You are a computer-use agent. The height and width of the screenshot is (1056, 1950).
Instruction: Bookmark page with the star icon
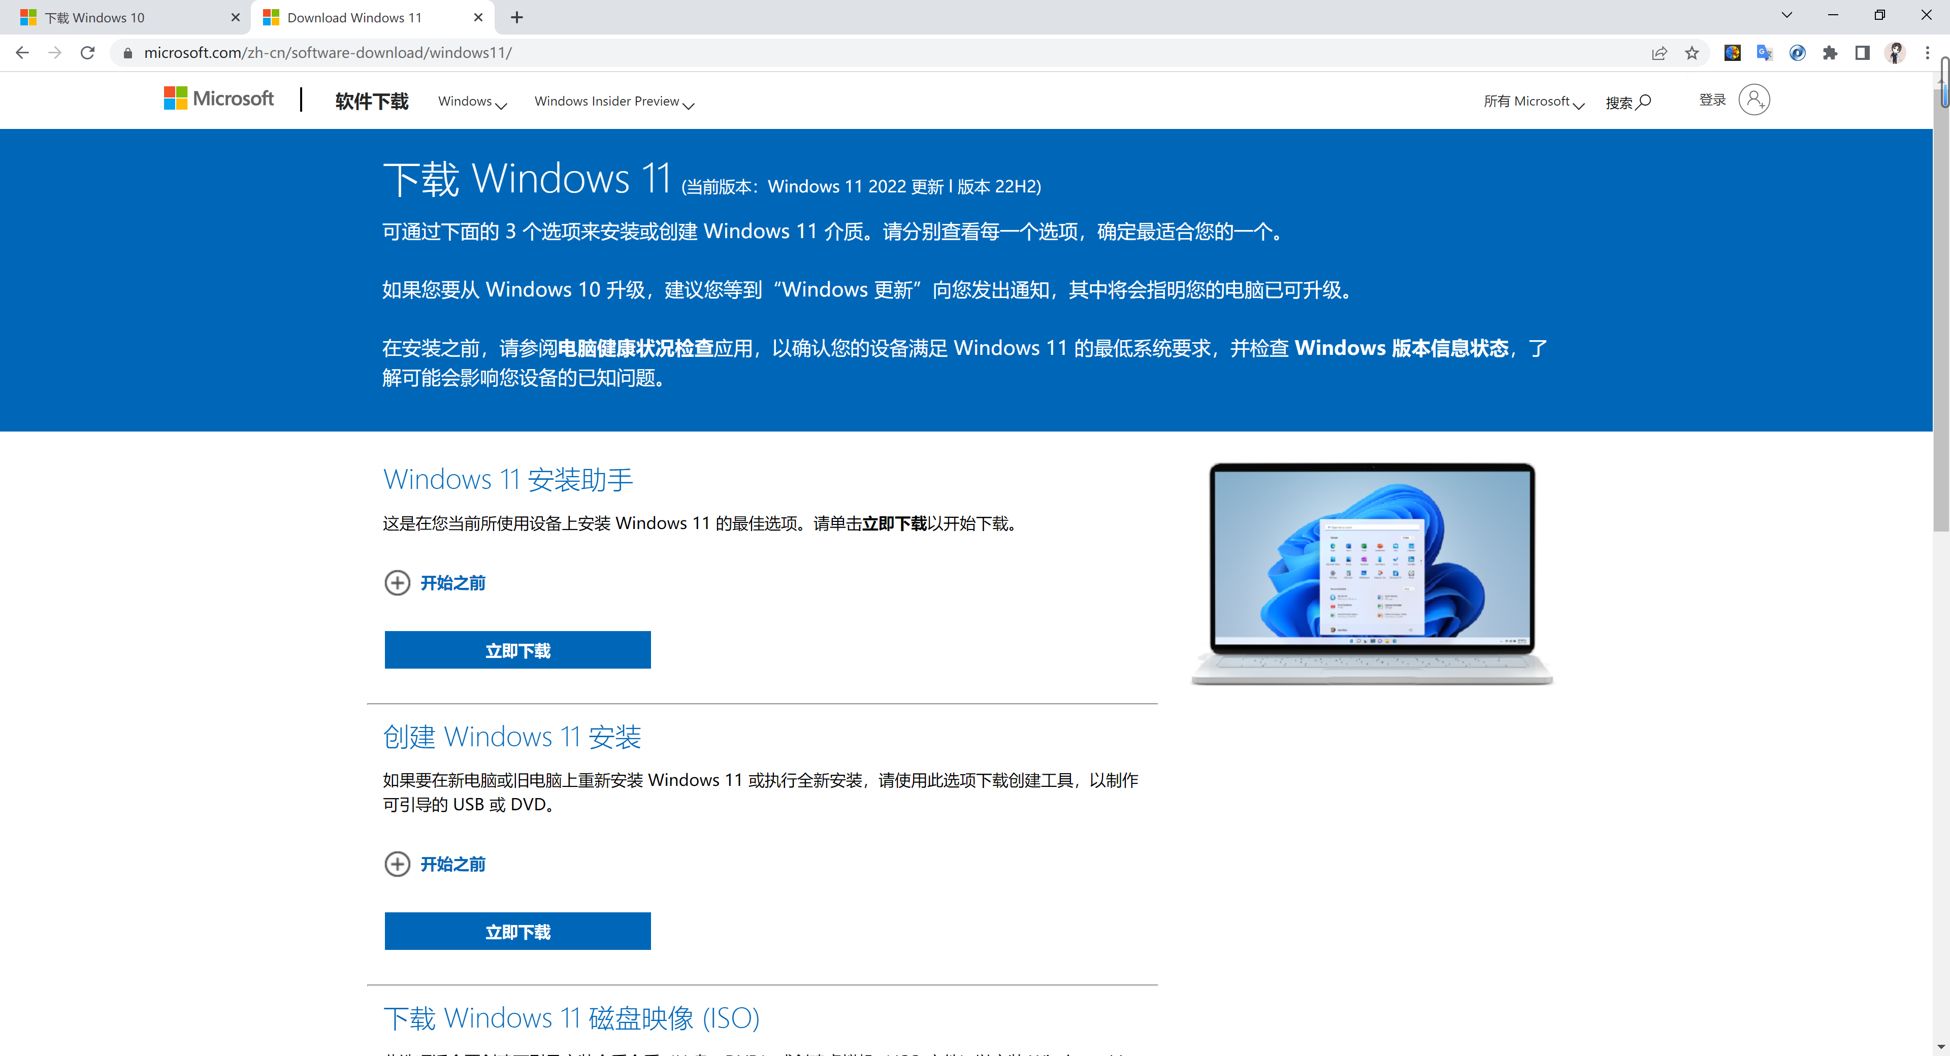[1692, 52]
